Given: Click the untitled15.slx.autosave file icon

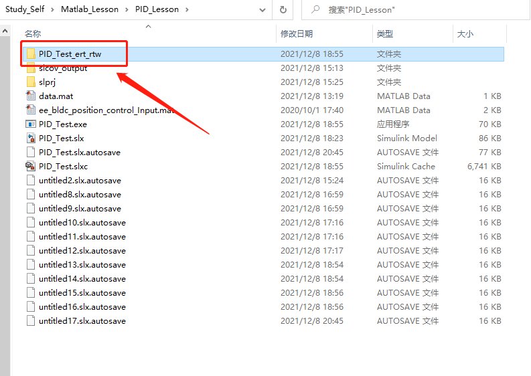Looking at the screenshot, I should point(31,293).
